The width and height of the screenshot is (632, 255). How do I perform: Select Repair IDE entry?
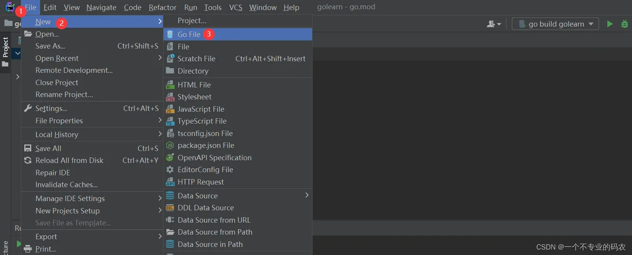[91, 172]
